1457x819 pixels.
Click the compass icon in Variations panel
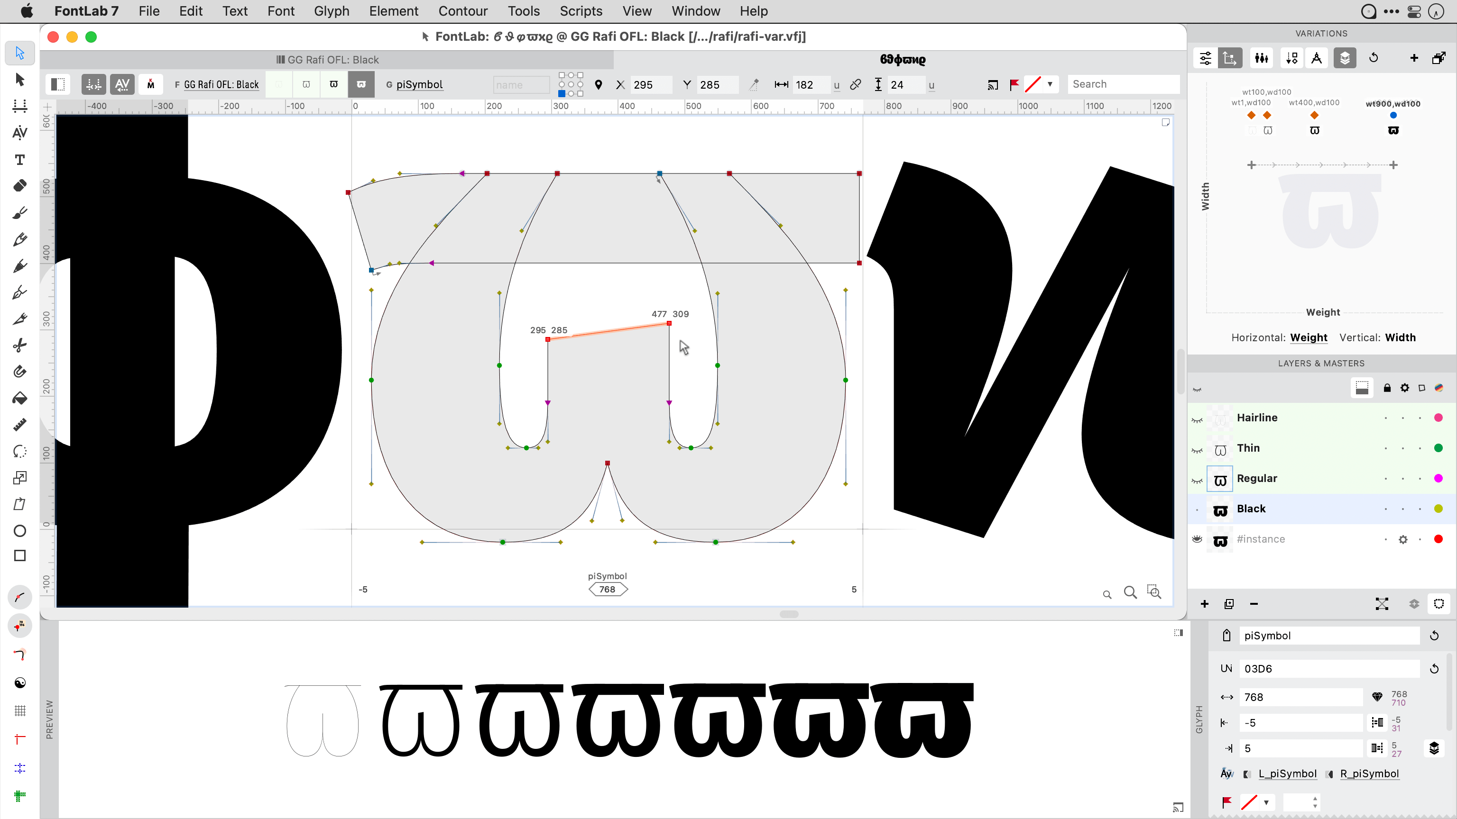pos(1317,58)
